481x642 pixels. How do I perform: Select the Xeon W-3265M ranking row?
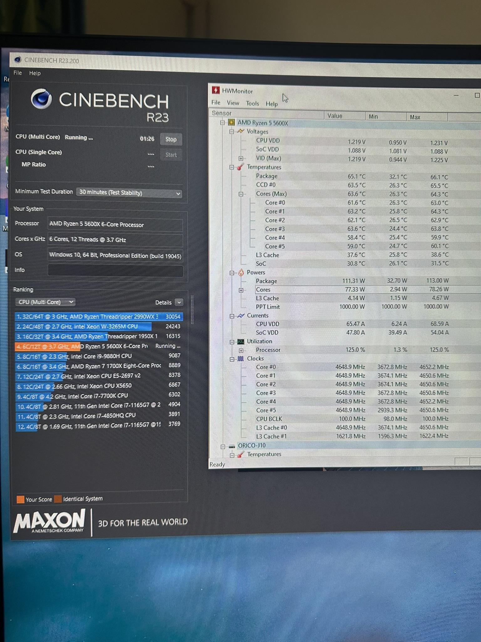pyautogui.click(x=99, y=326)
